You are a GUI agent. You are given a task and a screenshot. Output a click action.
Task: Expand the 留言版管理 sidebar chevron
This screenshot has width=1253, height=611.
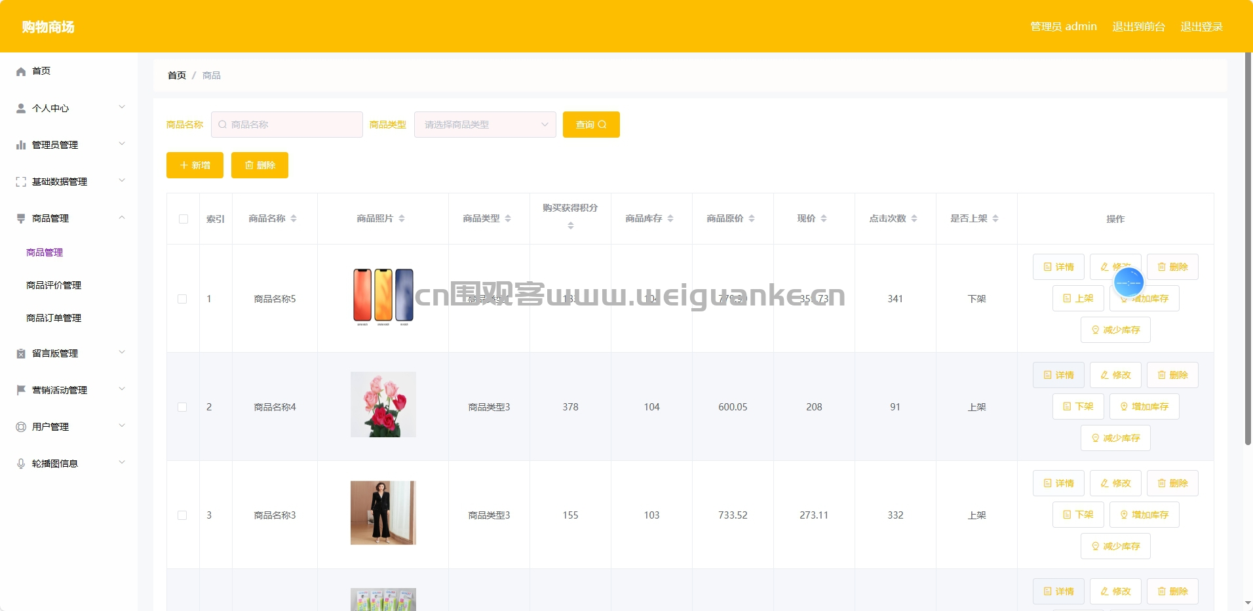122,353
